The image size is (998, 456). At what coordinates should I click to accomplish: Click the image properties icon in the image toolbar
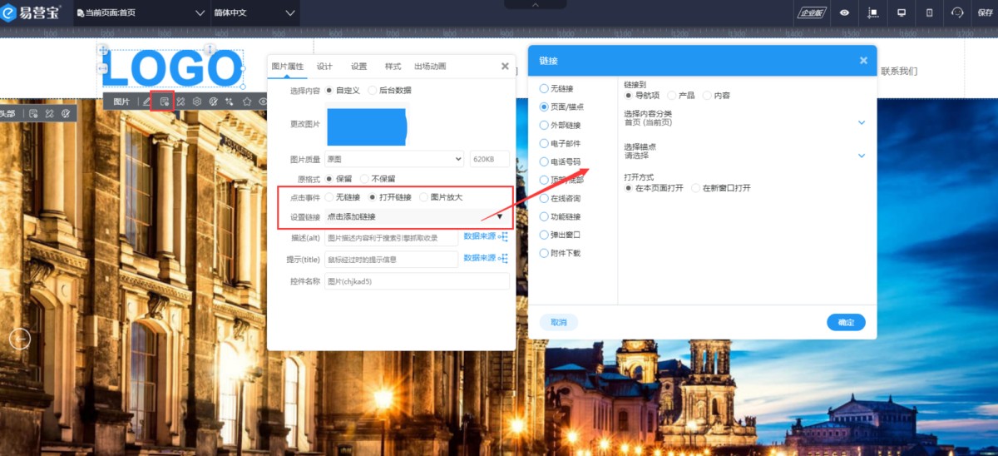click(x=165, y=102)
